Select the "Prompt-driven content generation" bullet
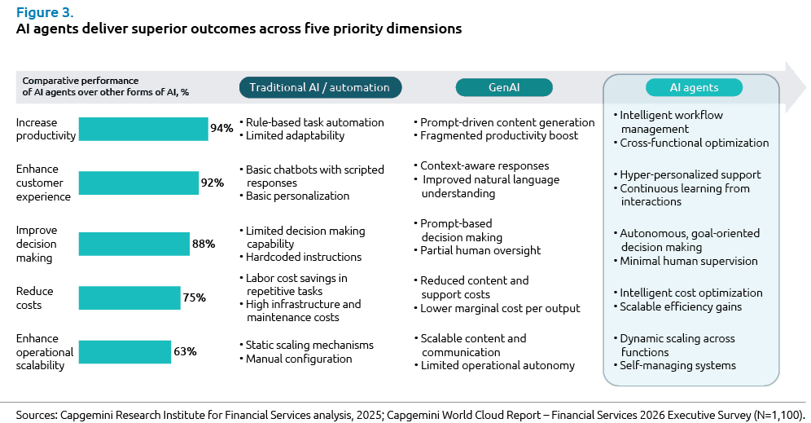Image resolution: width=811 pixels, height=423 pixels. pyautogui.click(x=507, y=122)
